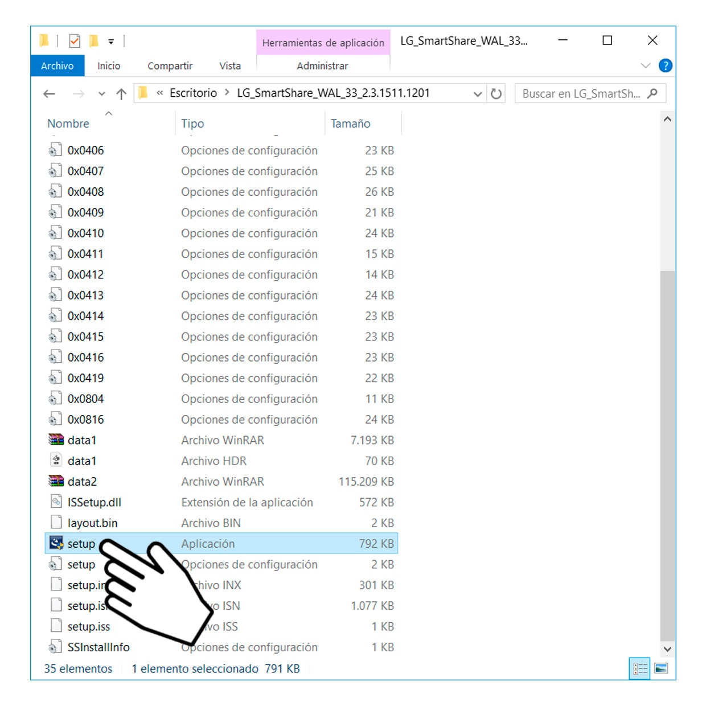Click the LG_SmartShare_WAL_33_2.3.1511.1201 breadcrumb

[333, 93]
